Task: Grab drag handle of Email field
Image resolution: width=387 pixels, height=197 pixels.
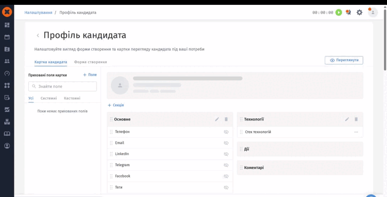Action: (111, 143)
